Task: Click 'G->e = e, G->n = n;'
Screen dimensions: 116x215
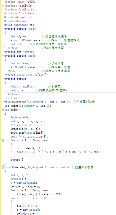Action: 25,187
